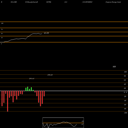Click the 281.41 price label

[x=32, y=79]
